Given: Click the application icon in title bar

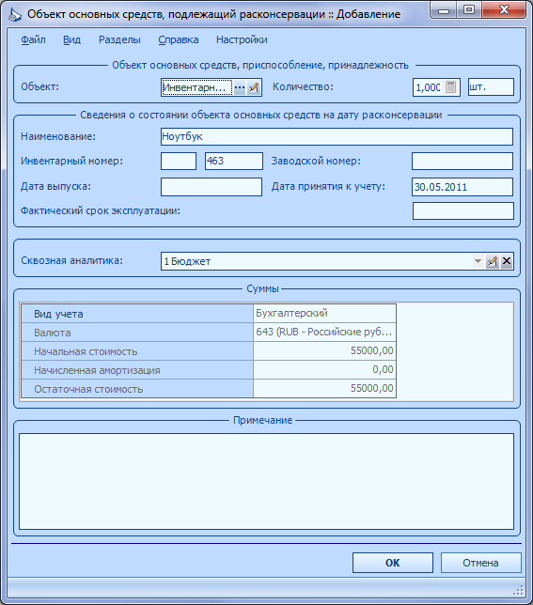Looking at the screenshot, I should [15, 15].
